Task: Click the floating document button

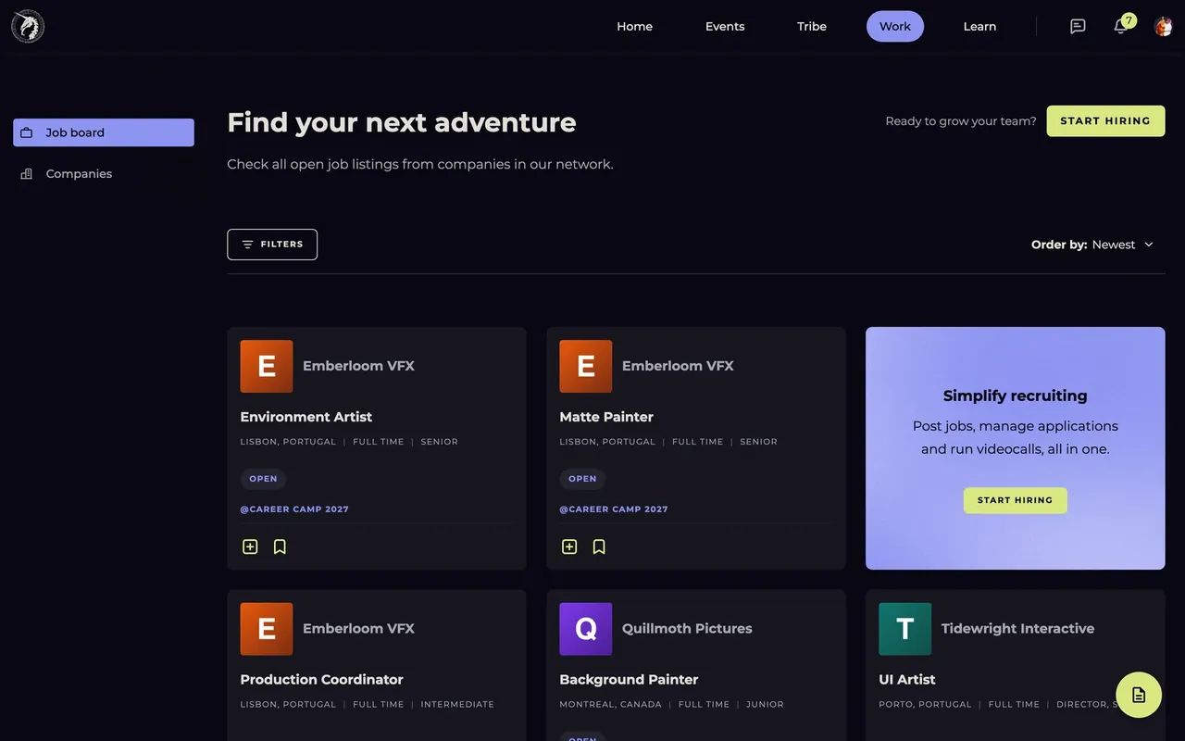Action: click(x=1139, y=695)
